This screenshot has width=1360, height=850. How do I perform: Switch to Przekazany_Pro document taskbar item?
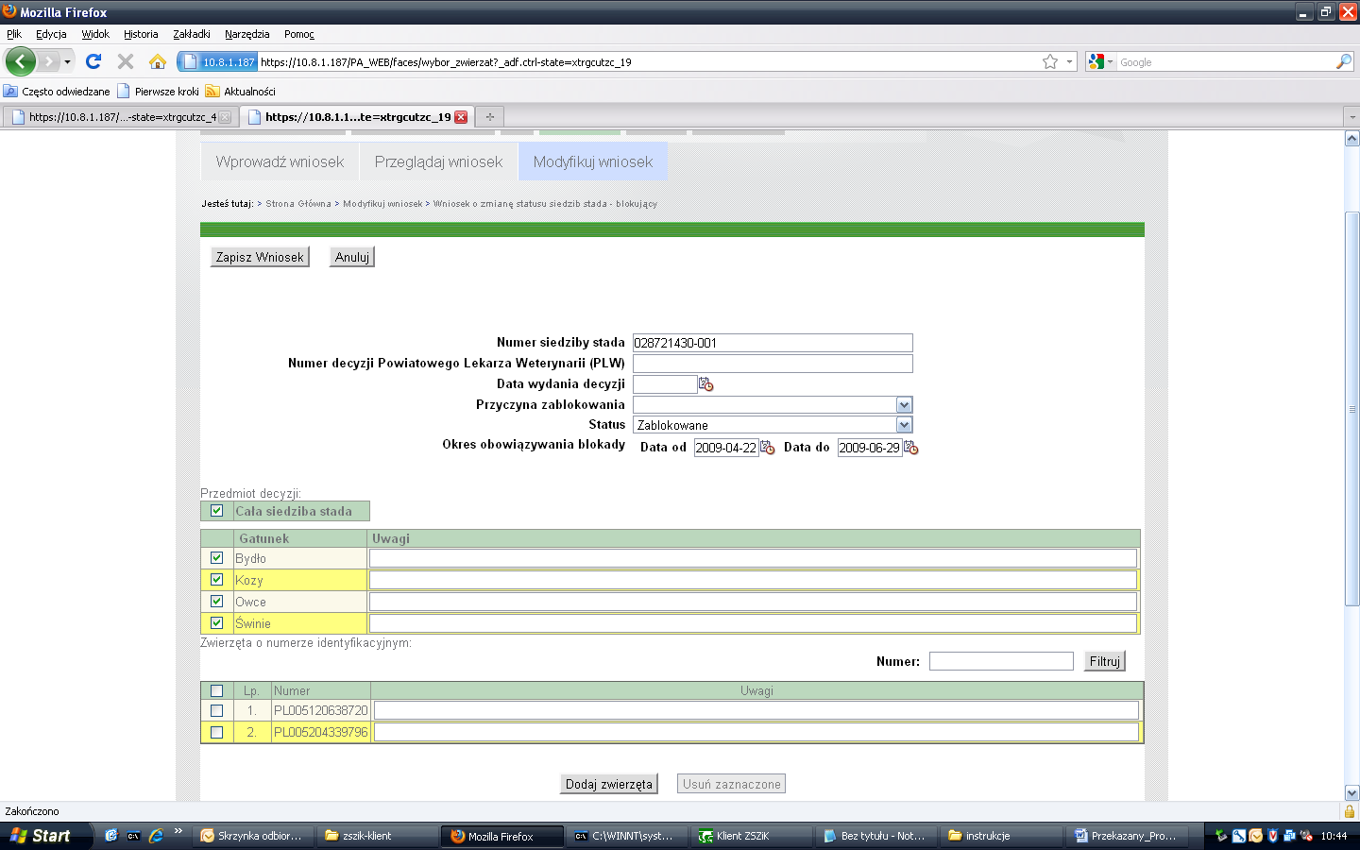(1126, 836)
